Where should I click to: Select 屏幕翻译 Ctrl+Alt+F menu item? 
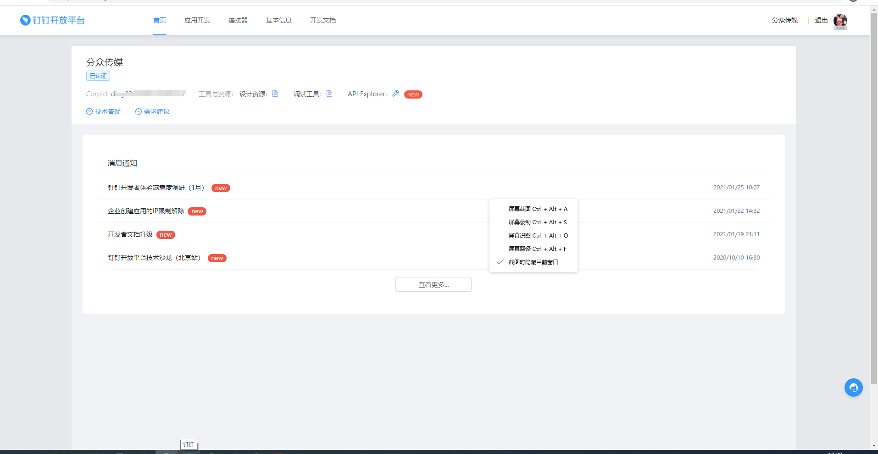538,249
